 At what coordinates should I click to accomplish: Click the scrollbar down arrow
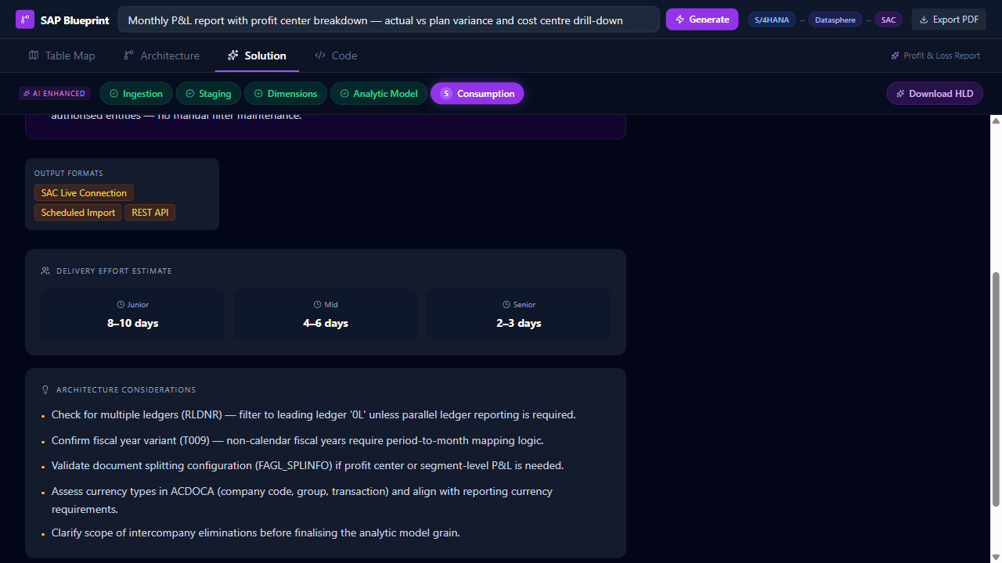[x=996, y=557]
